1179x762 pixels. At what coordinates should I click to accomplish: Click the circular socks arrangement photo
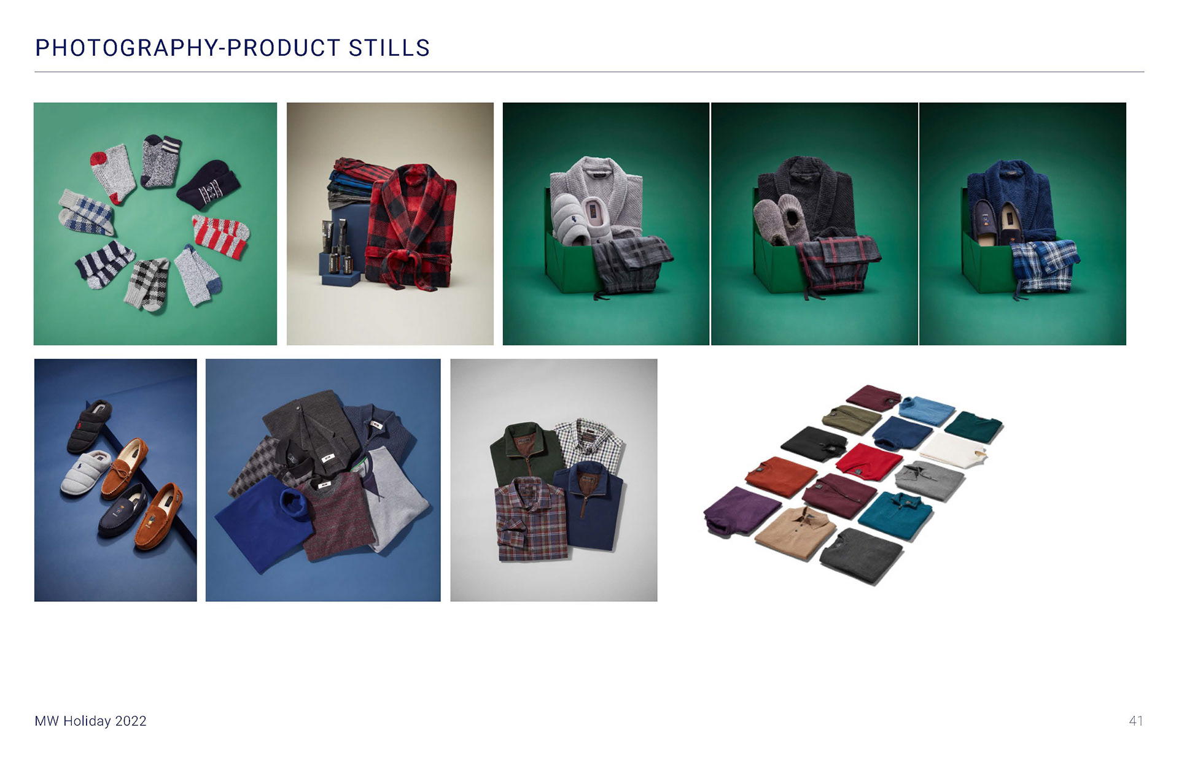155,224
